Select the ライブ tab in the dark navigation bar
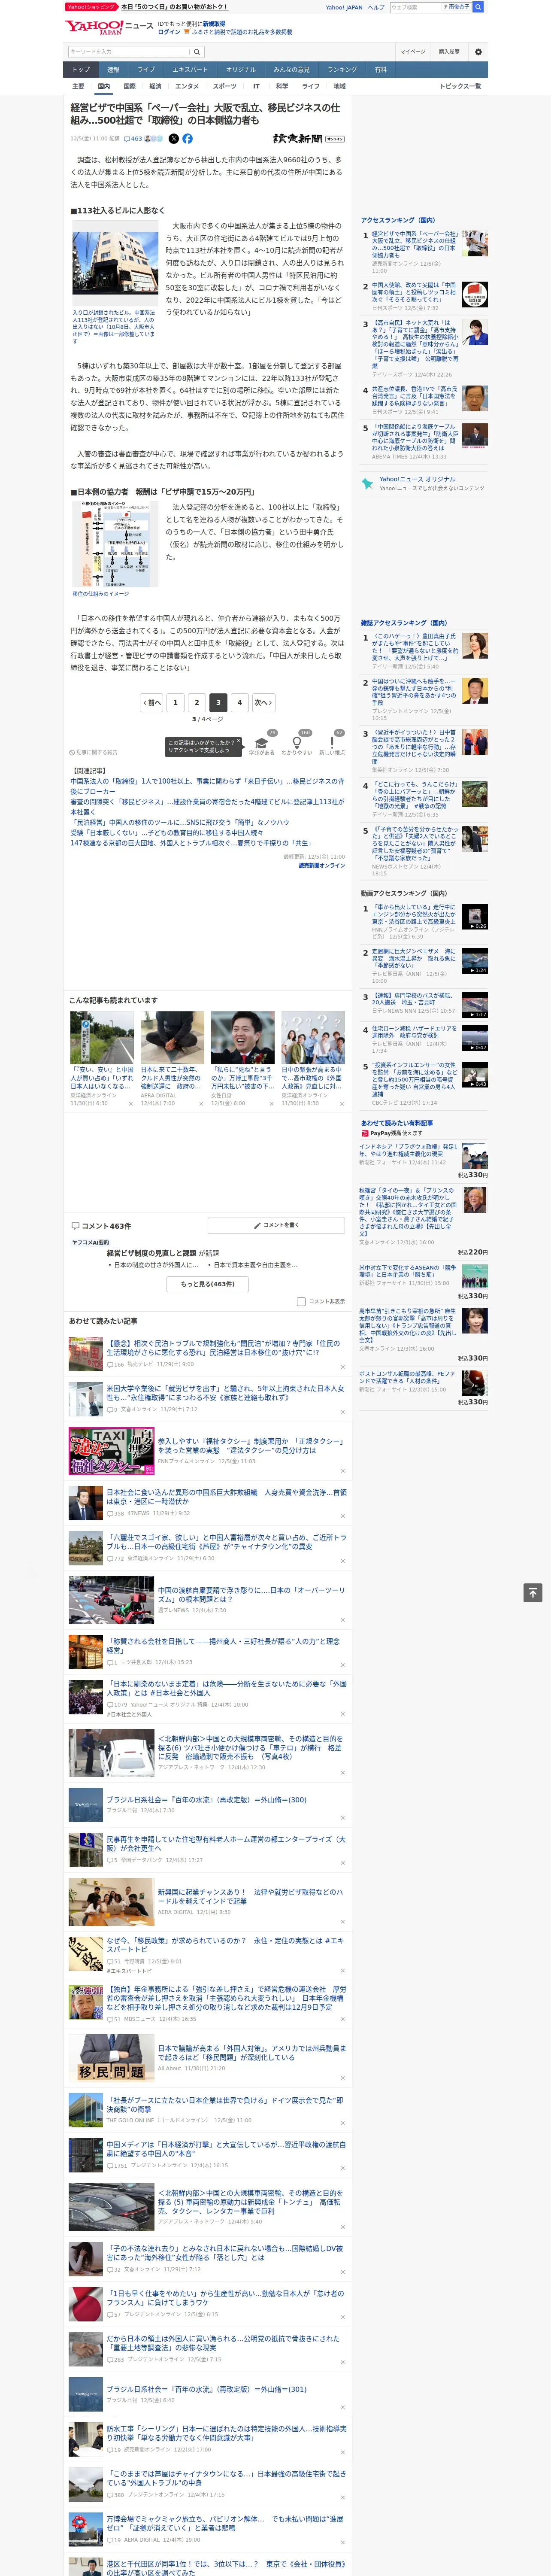 (146, 70)
